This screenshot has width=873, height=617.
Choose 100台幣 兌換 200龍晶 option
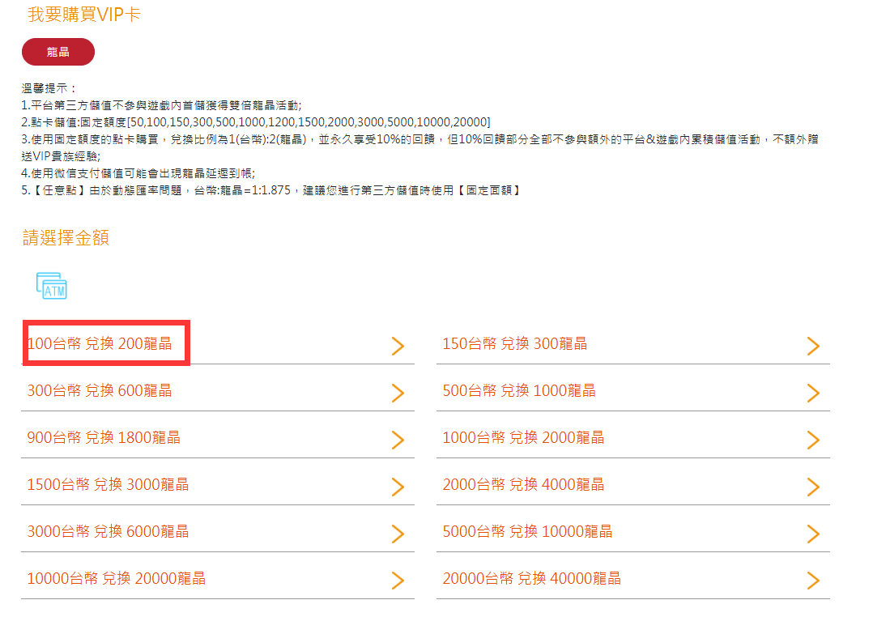pos(100,343)
